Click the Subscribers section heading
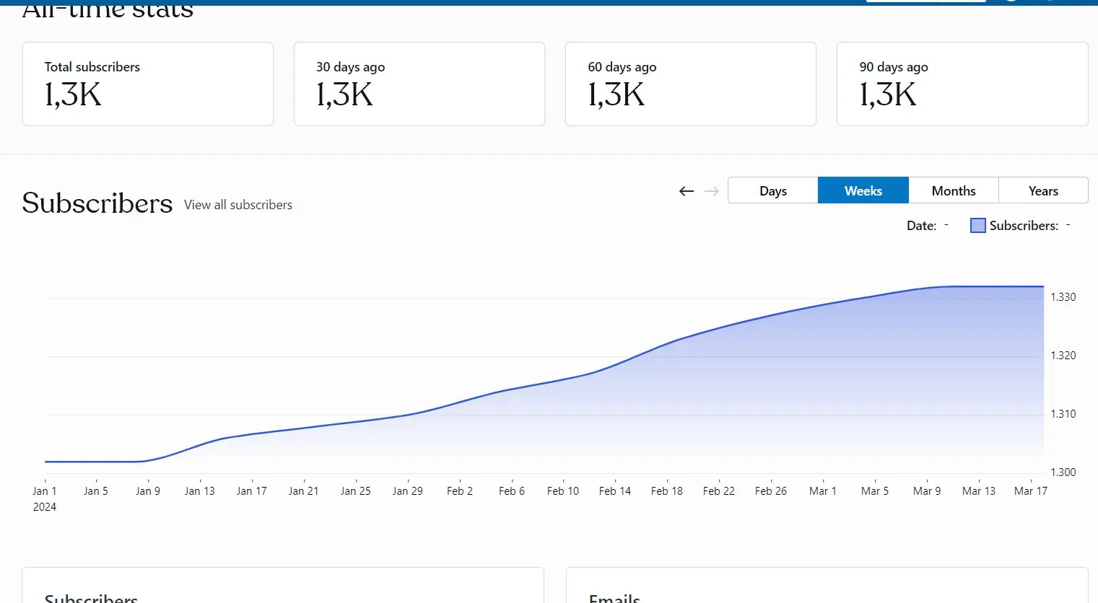 click(97, 203)
